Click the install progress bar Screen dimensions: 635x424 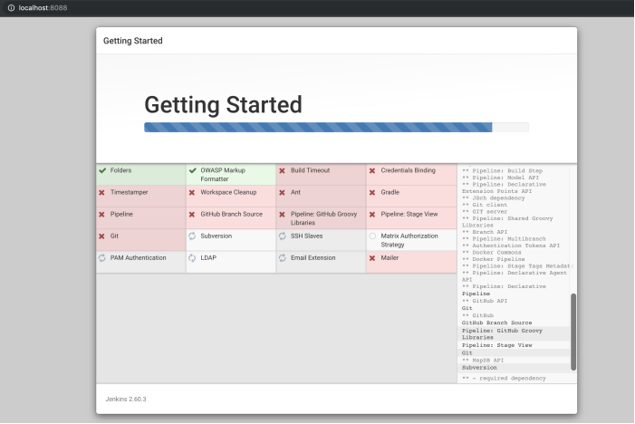337,127
